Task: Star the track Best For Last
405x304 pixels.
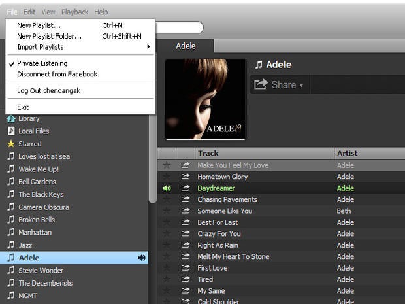Action: click(167, 222)
